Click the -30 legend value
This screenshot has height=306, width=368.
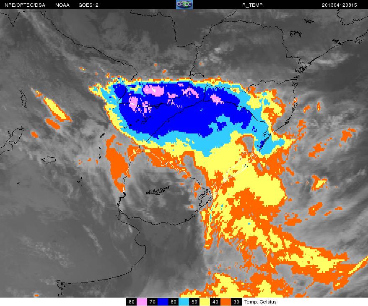tap(236, 302)
